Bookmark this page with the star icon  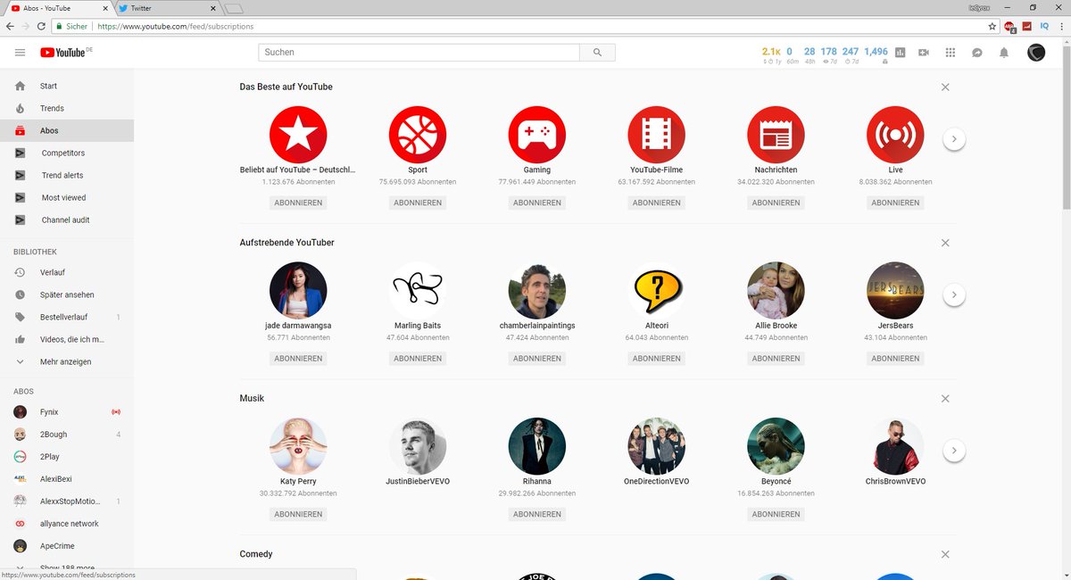(992, 27)
